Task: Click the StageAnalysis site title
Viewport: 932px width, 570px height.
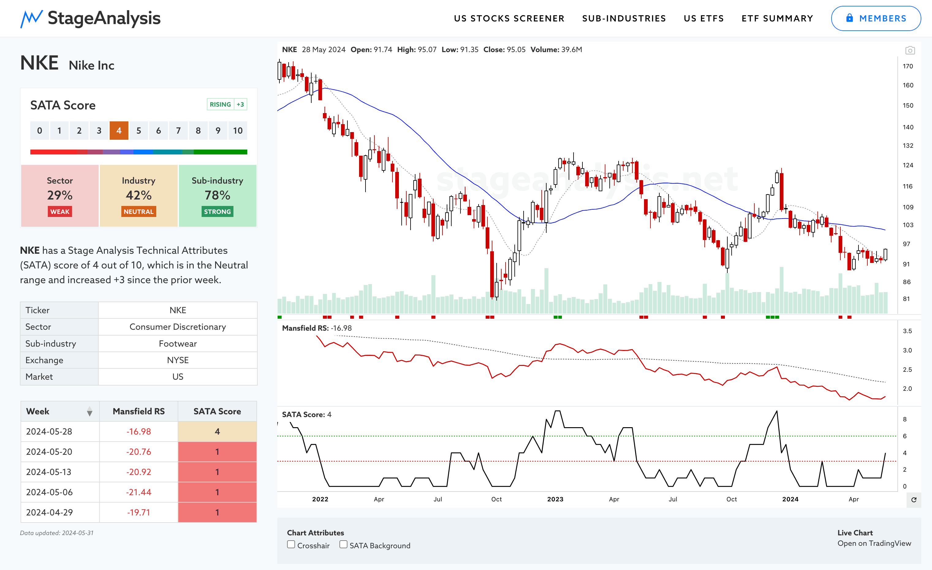Action: tap(104, 18)
